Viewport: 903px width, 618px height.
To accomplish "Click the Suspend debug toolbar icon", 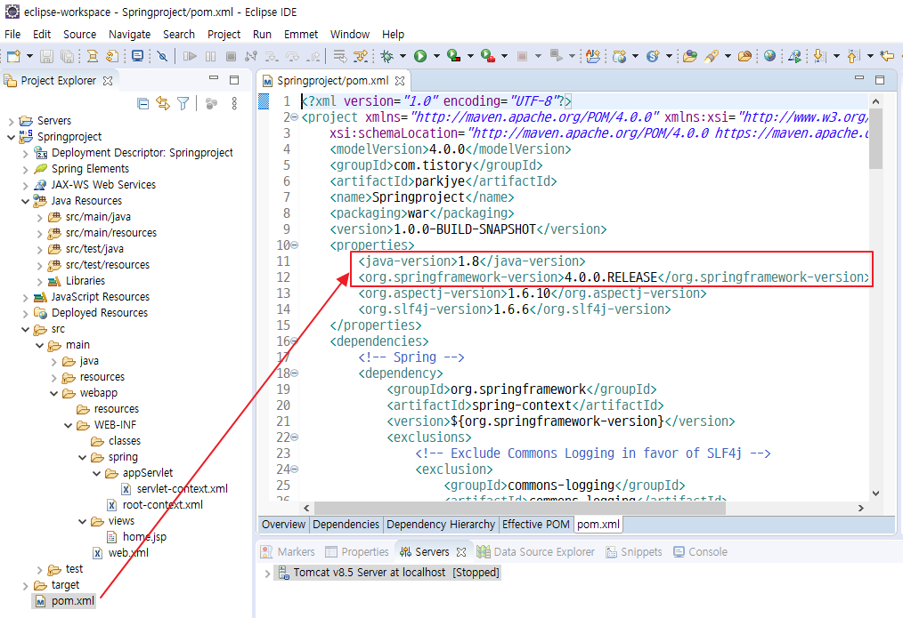I will pyautogui.click(x=211, y=56).
